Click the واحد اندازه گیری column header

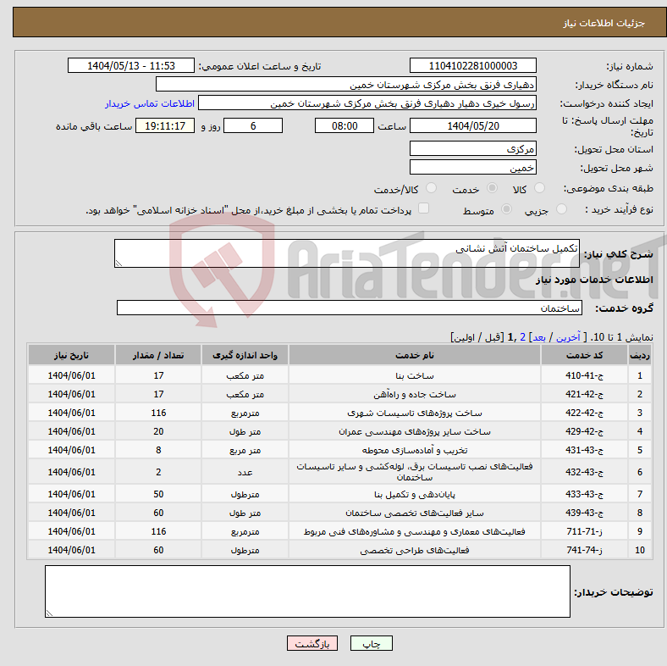tap(245, 355)
